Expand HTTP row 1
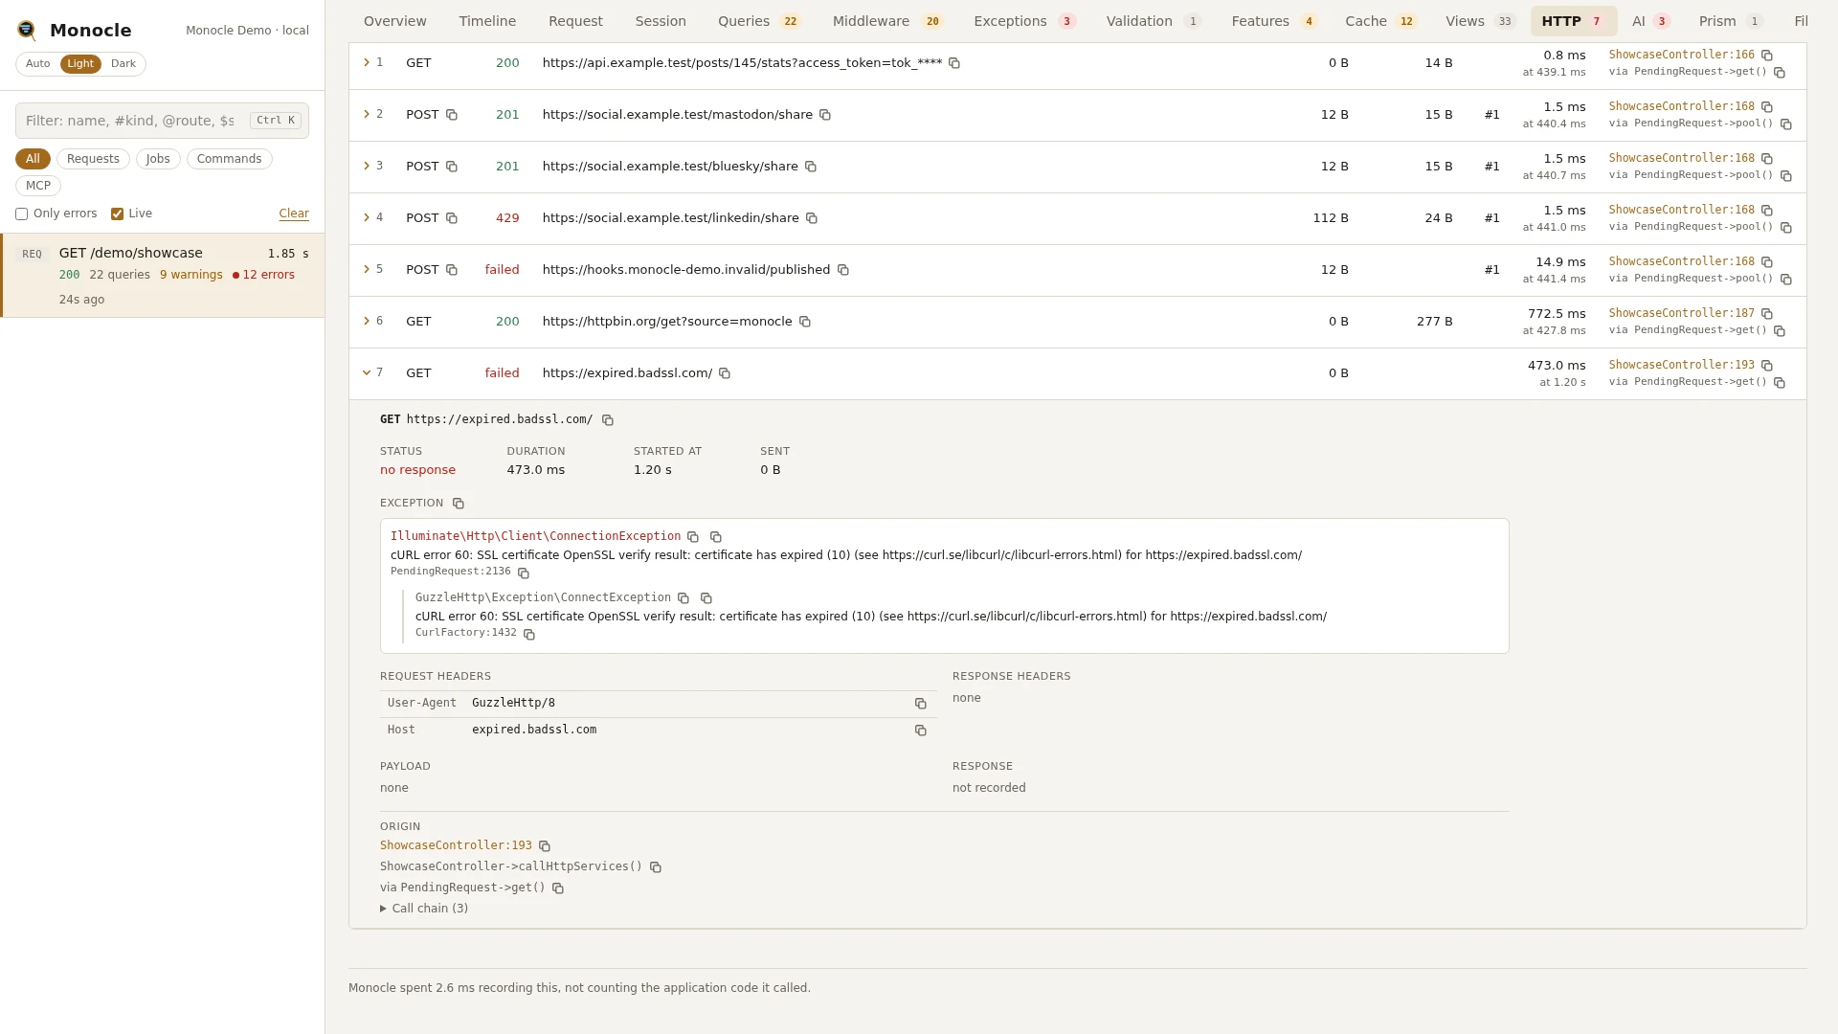The width and height of the screenshot is (1838, 1034). coord(367,62)
